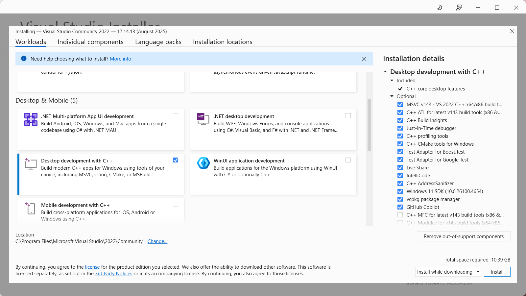Uncheck C++ ATL for v143 build tools
The height and width of the screenshot is (296, 526).
click(400, 112)
